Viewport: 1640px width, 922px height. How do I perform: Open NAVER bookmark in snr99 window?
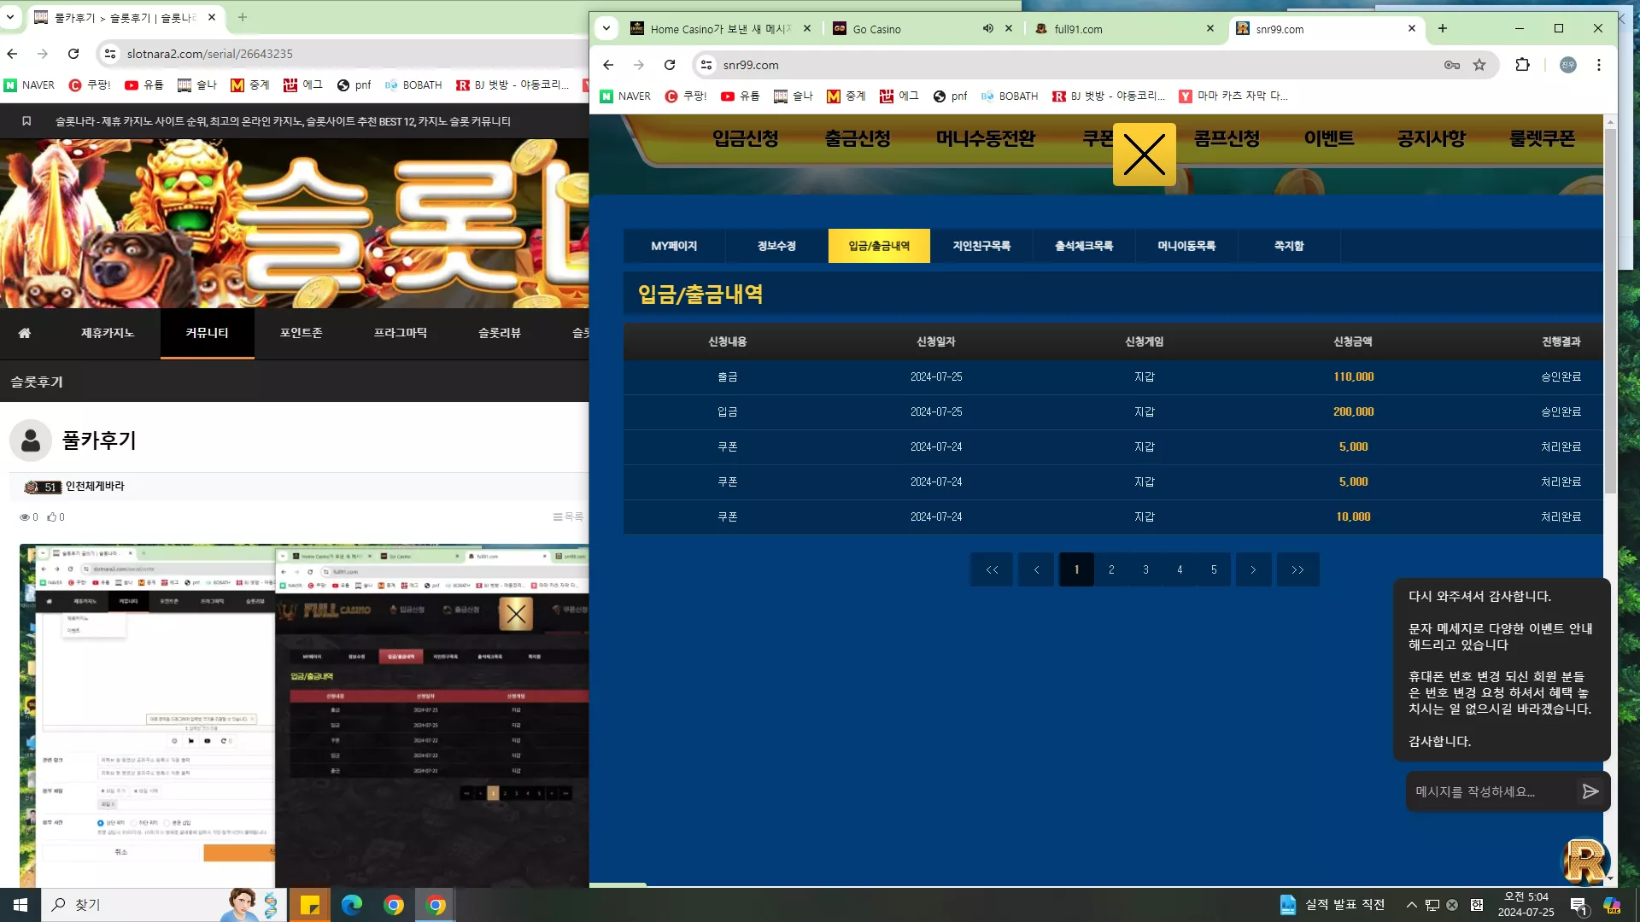[x=625, y=96]
